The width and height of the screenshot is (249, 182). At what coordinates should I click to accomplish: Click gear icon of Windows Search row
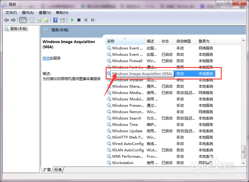coord(109,118)
